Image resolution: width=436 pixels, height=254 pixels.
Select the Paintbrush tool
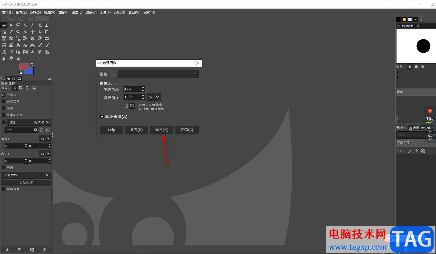point(47,45)
